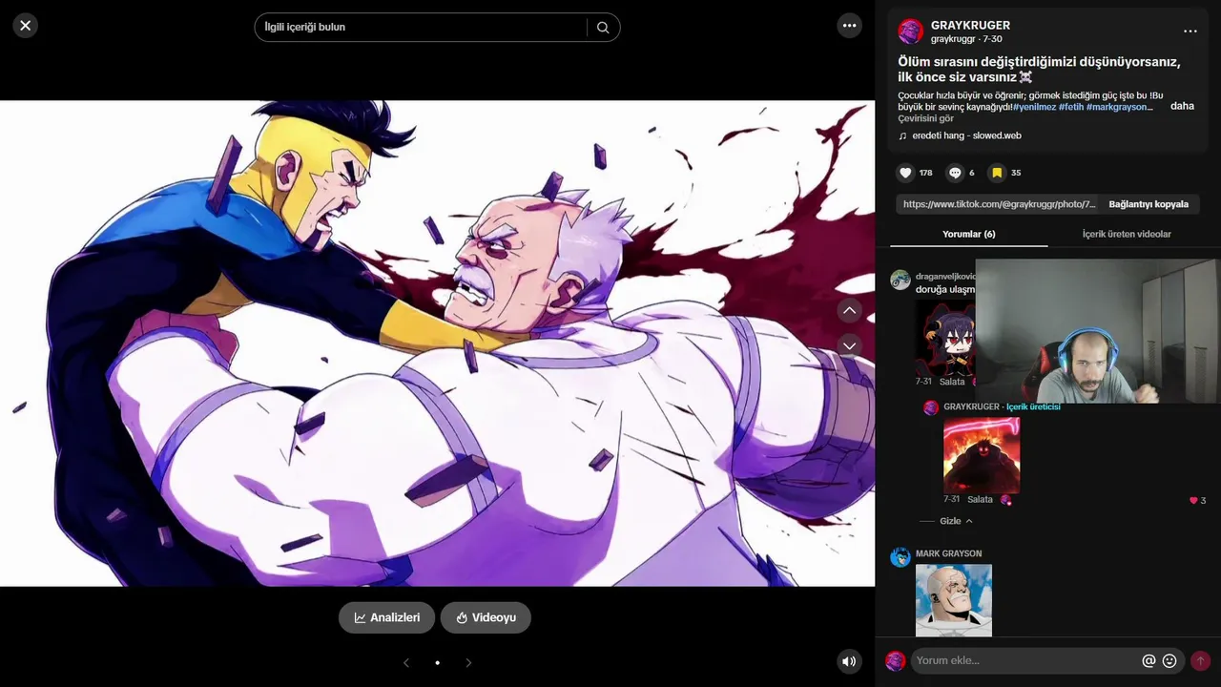
Task: Open the GRAYKRUGER display name in the header
Action: click(x=970, y=26)
